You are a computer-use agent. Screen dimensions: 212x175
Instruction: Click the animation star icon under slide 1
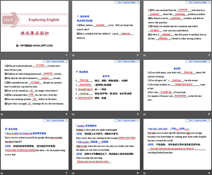pos(2,55)
